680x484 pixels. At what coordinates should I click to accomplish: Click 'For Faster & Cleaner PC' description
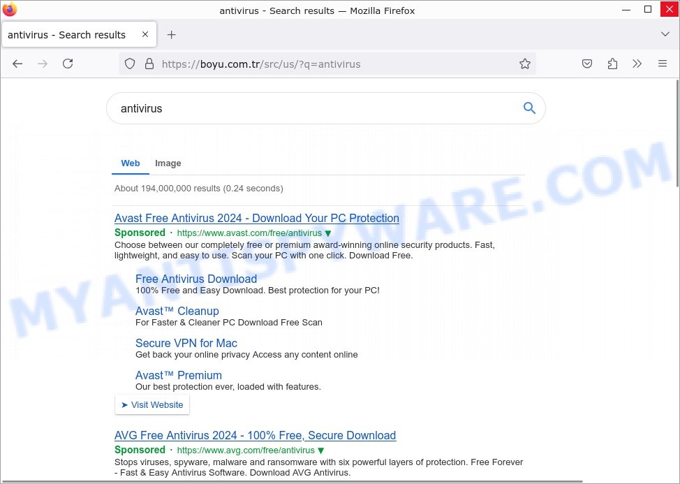coord(229,323)
